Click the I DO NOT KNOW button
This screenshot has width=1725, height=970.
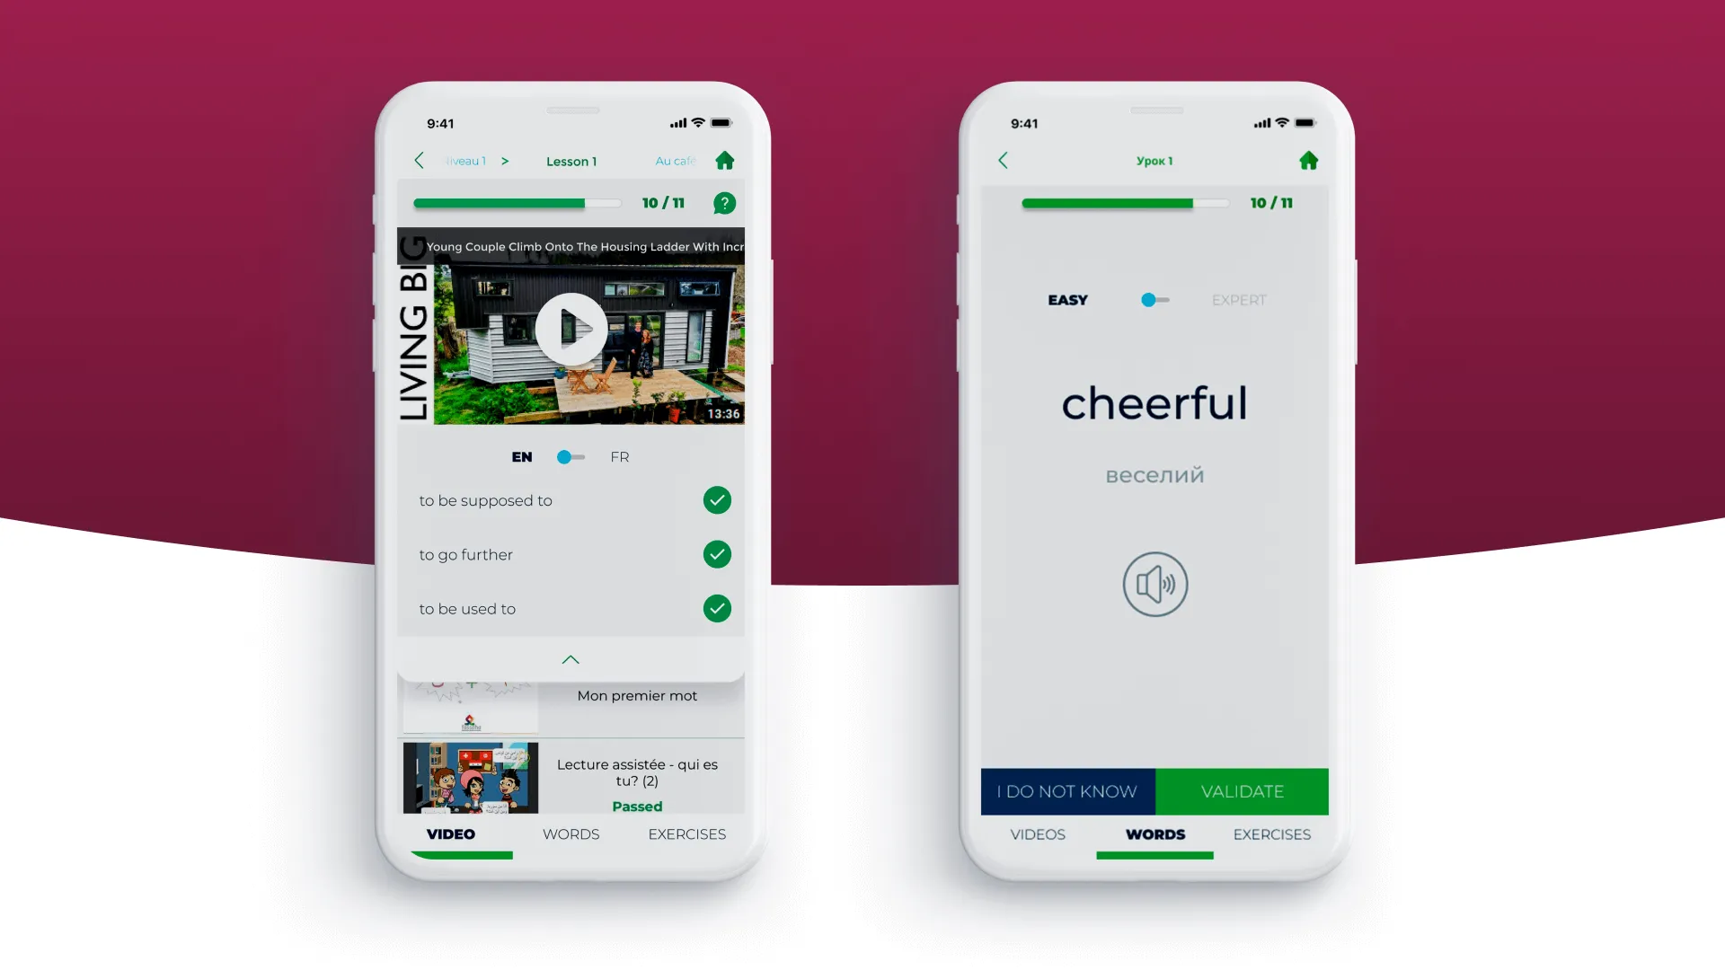(x=1067, y=791)
